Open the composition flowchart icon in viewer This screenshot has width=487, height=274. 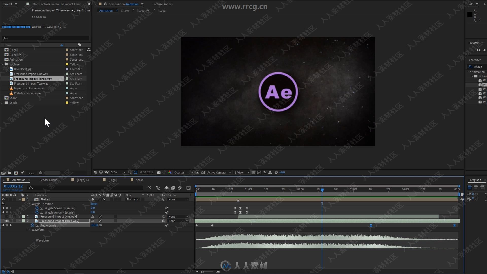pyautogui.click(x=270, y=172)
